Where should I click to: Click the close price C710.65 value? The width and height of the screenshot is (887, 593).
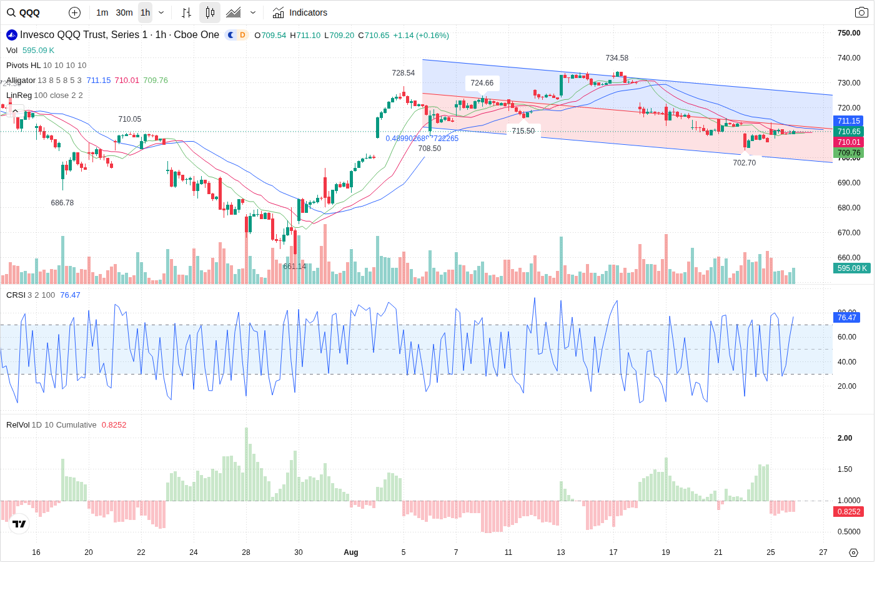point(374,36)
